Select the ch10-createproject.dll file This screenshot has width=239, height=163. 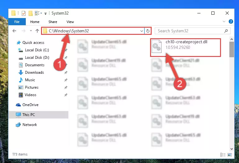pos(186,48)
